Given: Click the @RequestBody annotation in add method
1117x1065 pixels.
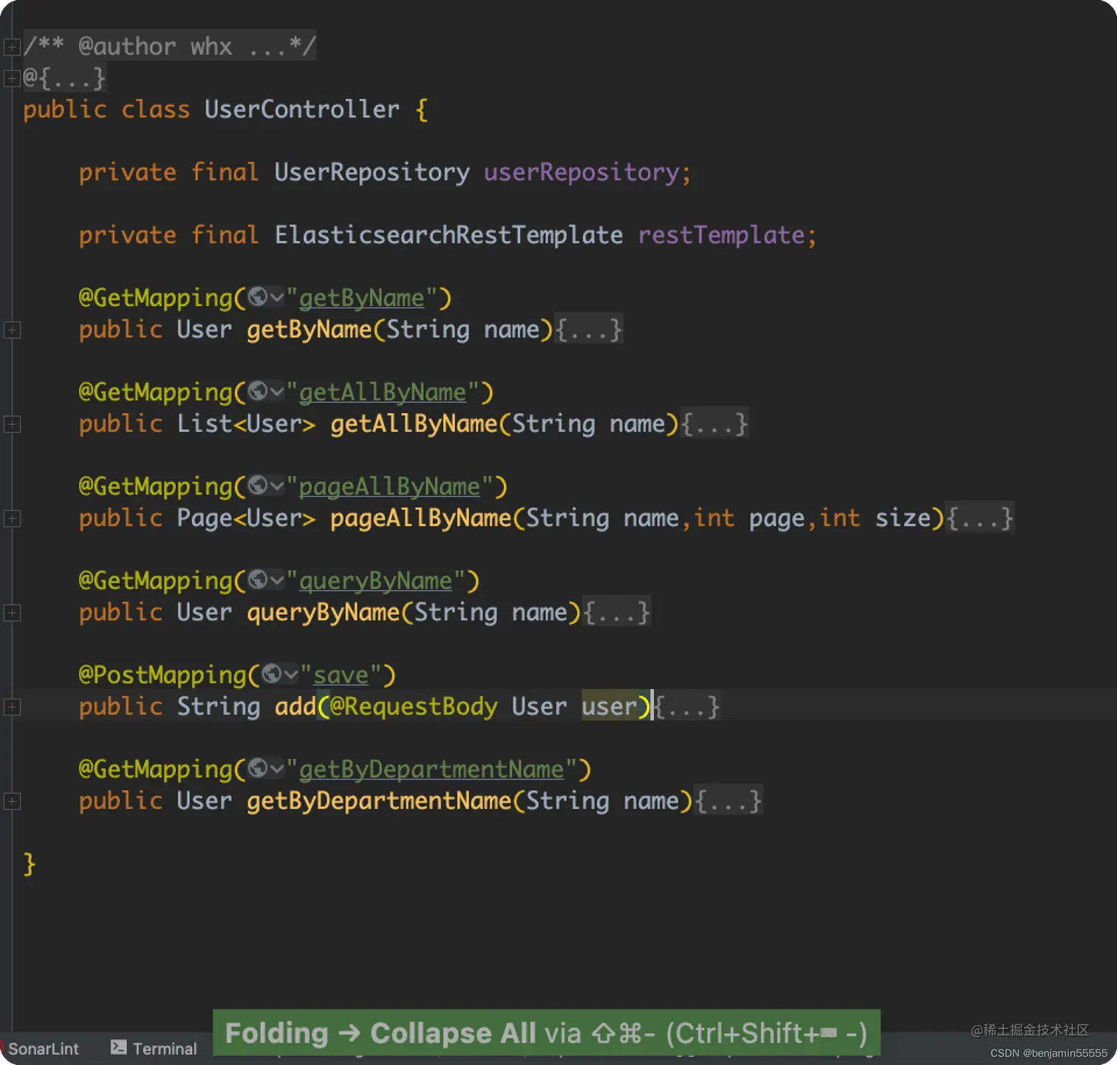Looking at the screenshot, I should (x=414, y=707).
